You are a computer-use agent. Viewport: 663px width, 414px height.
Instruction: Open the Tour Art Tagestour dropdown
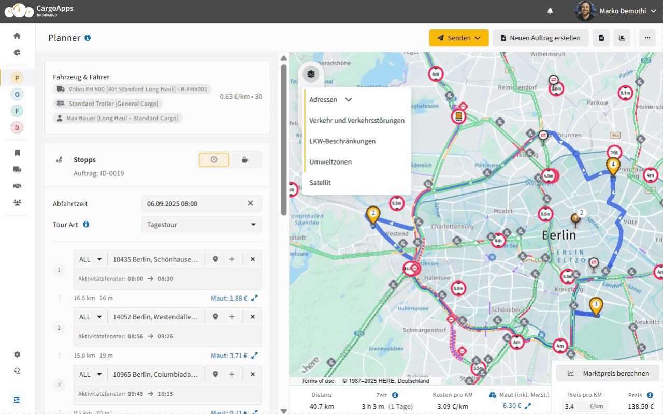click(x=201, y=225)
